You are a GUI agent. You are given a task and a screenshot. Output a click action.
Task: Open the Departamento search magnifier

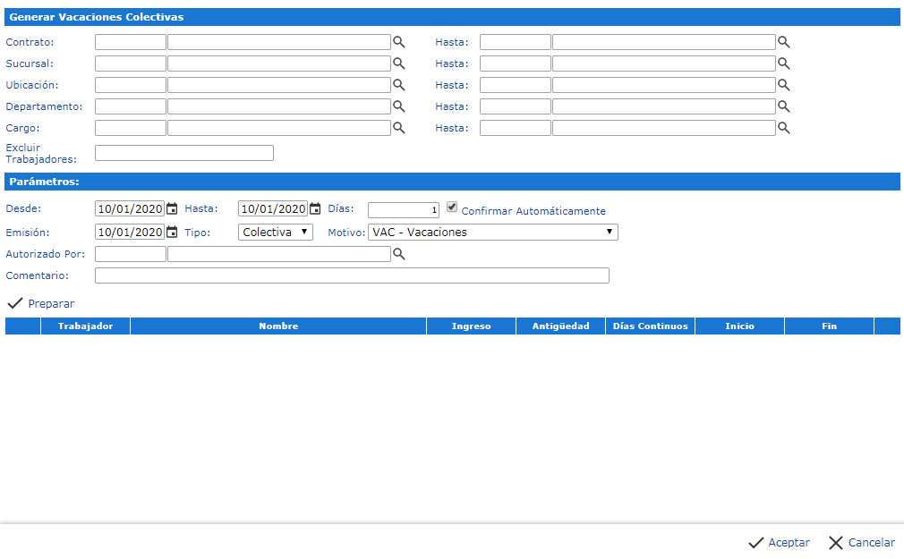399,106
